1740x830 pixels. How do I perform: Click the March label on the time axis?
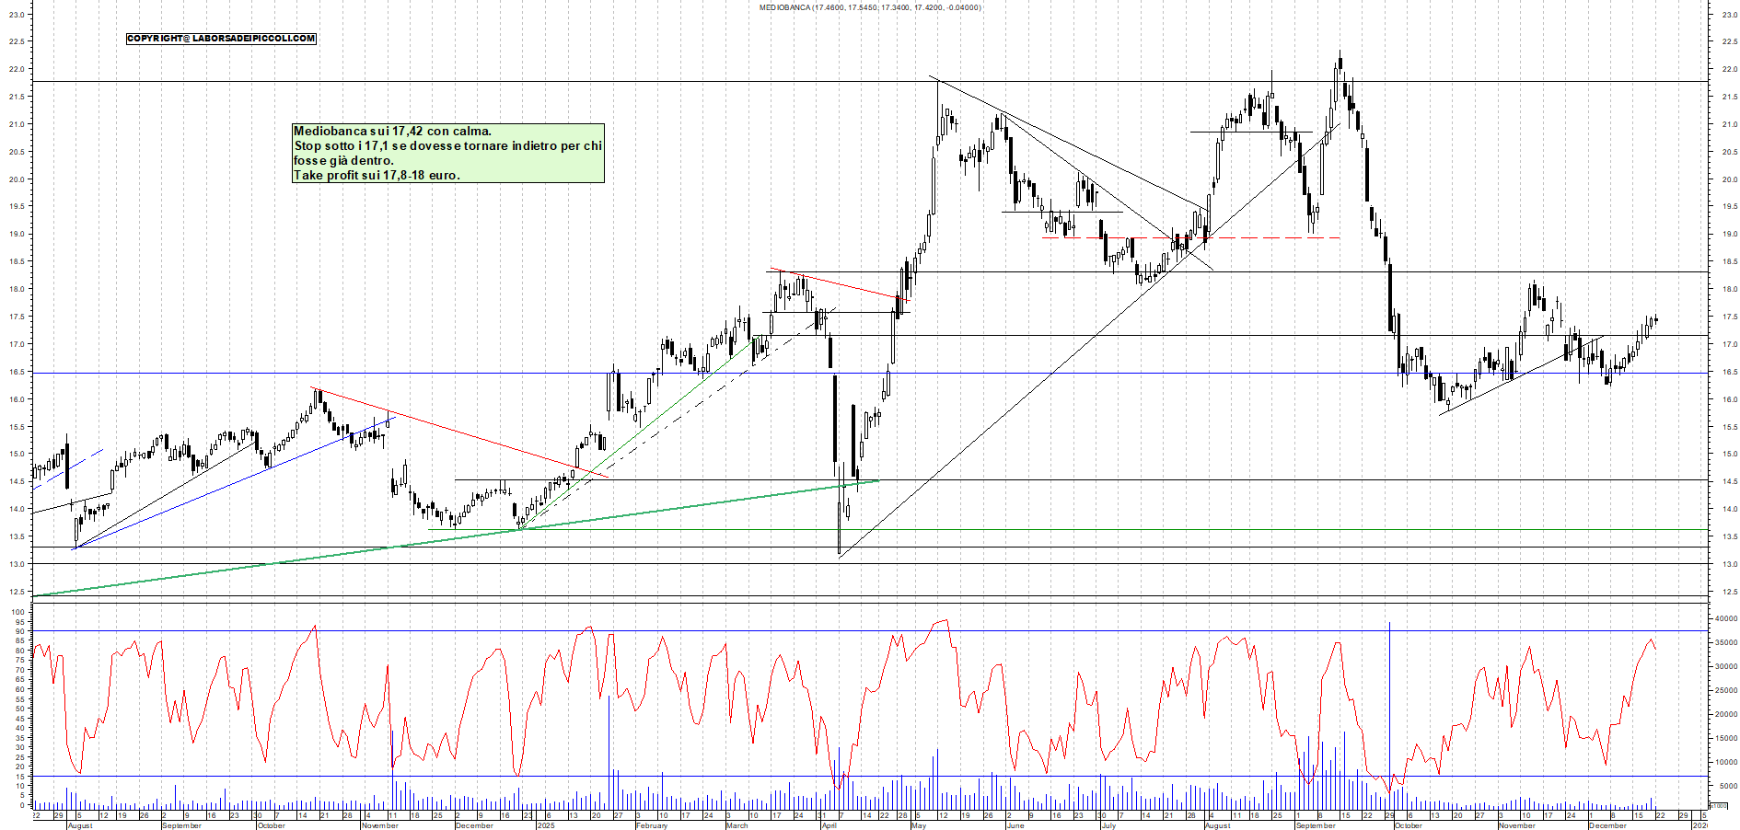(737, 825)
